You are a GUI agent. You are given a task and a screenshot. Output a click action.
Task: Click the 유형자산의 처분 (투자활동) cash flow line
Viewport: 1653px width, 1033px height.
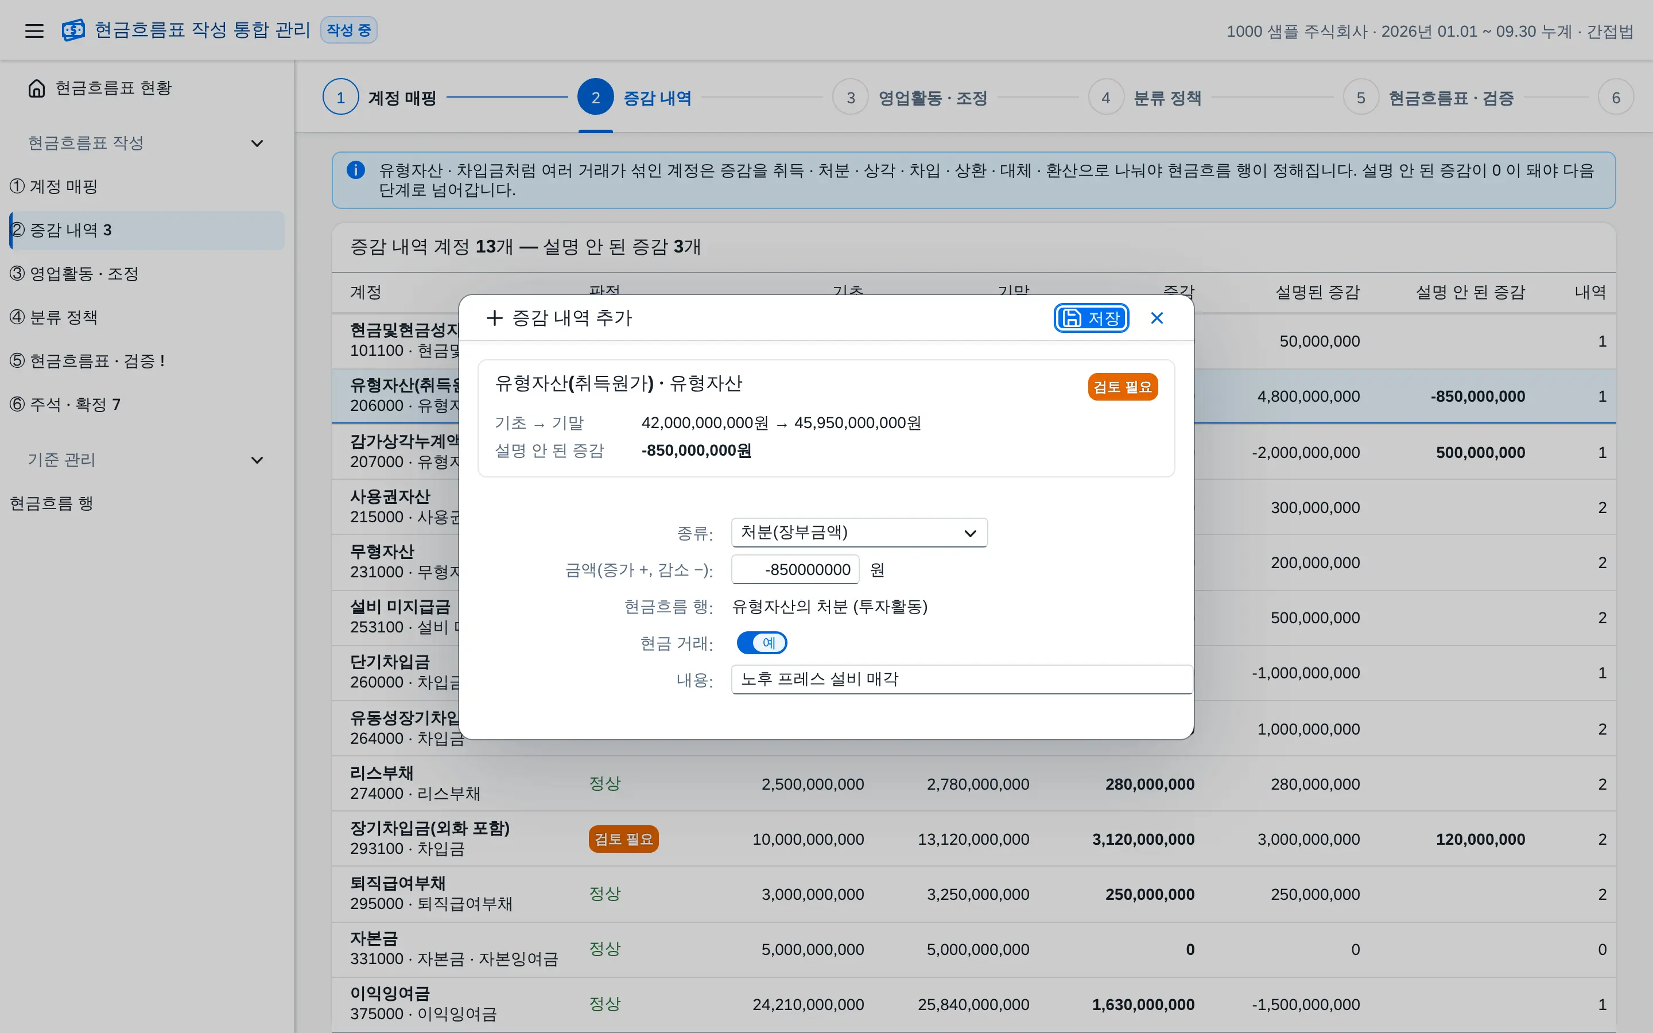(x=829, y=607)
